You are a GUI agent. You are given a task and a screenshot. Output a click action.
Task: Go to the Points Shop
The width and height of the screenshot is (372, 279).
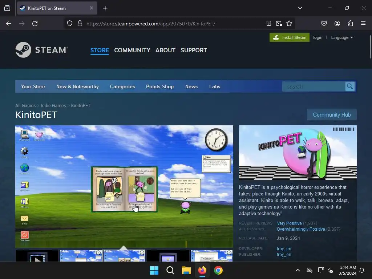coord(160,86)
